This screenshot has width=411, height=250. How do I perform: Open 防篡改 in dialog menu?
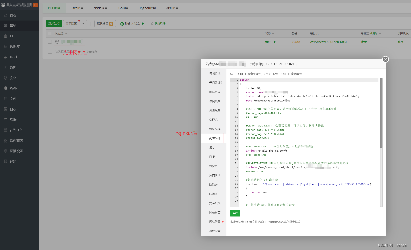(x=214, y=194)
